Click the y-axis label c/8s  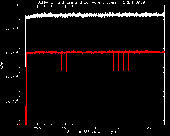(2, 65)
